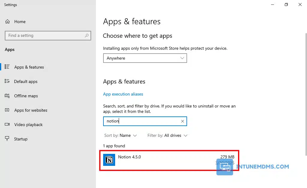Close the Settings window
The width and height of the screenshot is (307, 188).
click(300, 4)
